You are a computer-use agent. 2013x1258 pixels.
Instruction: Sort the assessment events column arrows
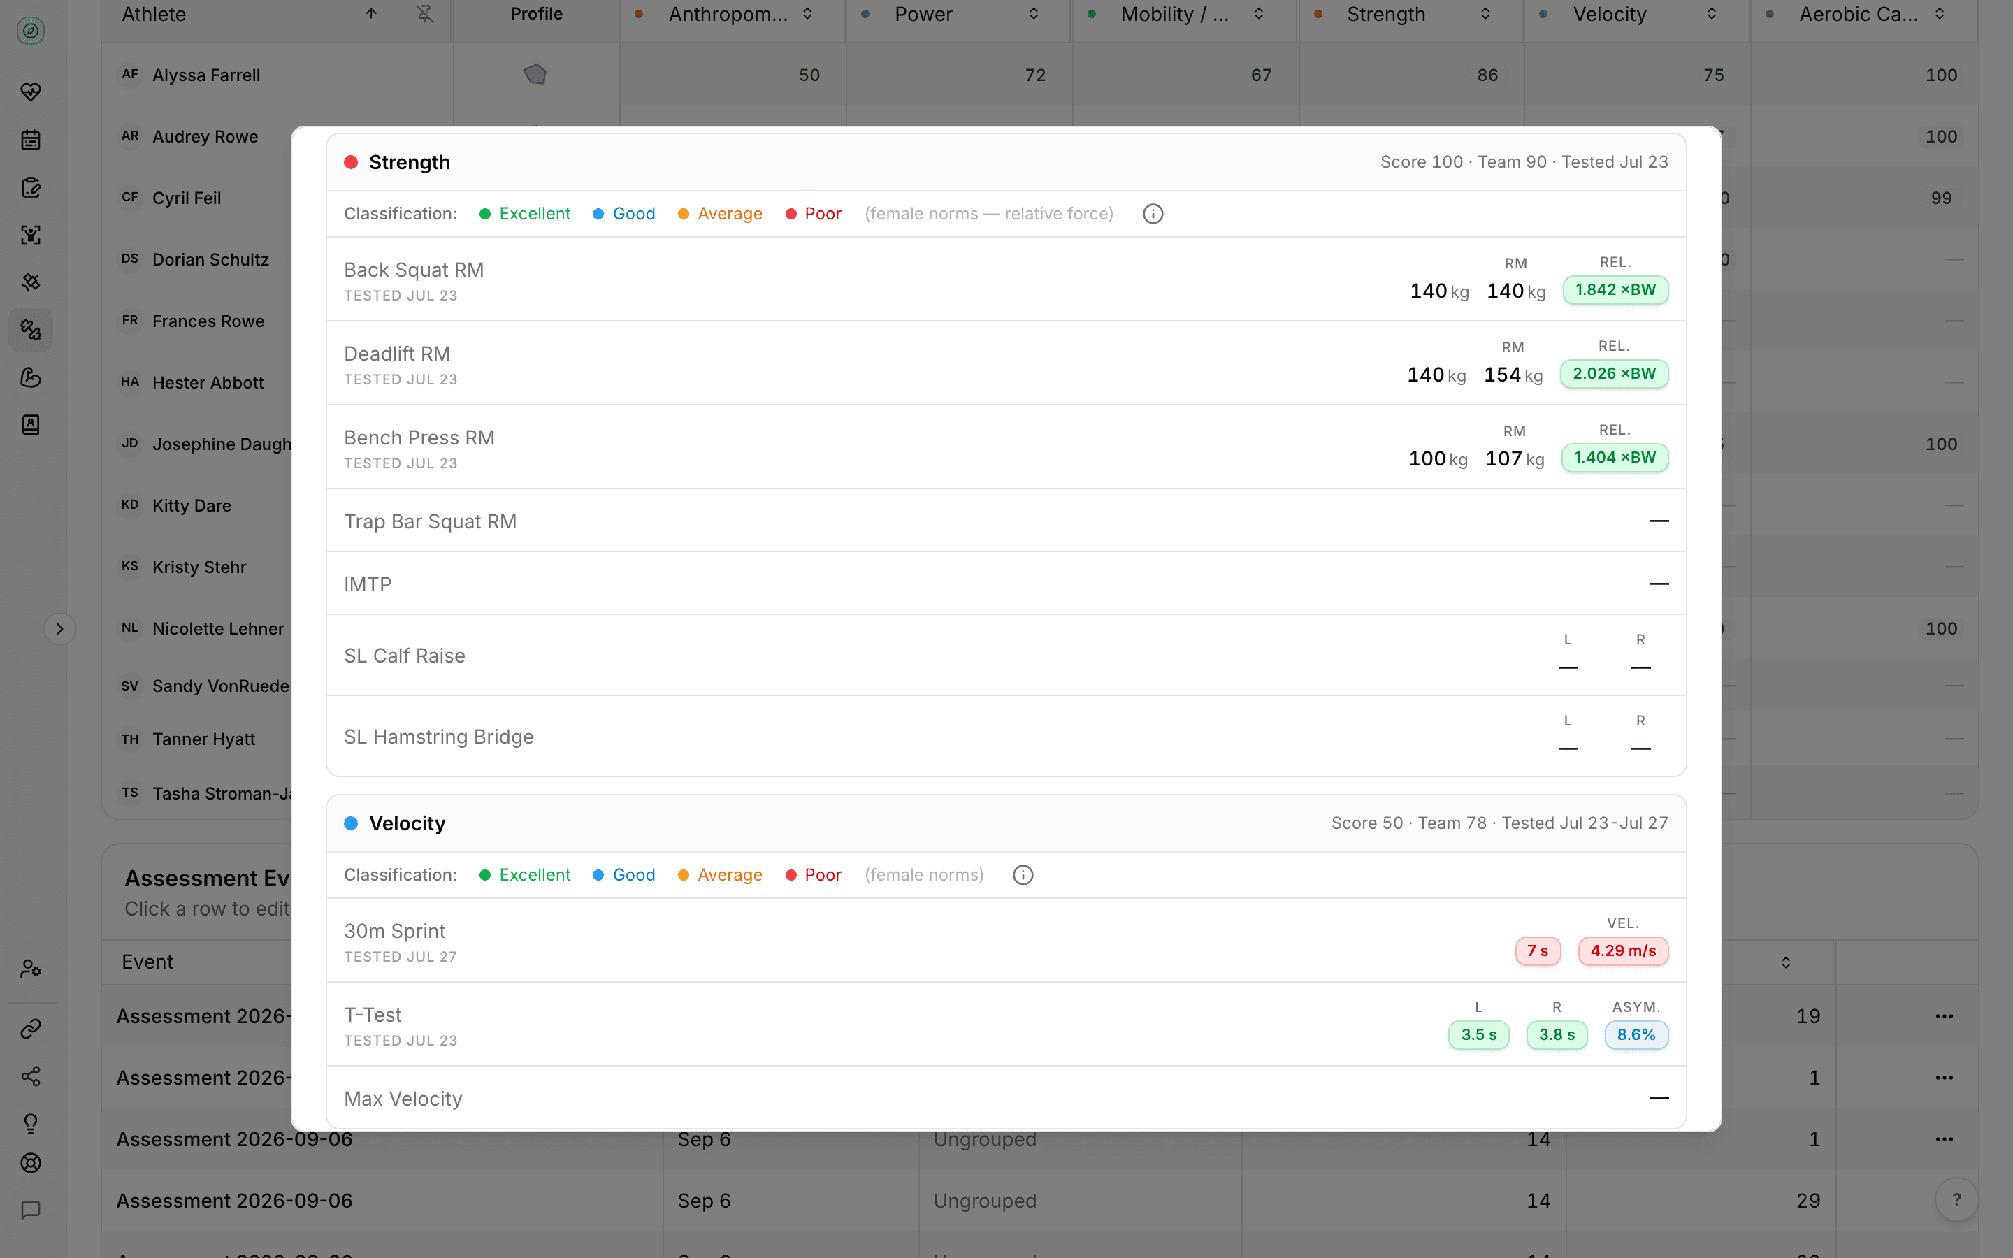point(1785,962)
